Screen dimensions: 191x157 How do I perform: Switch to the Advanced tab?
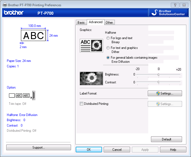(95, 22)
